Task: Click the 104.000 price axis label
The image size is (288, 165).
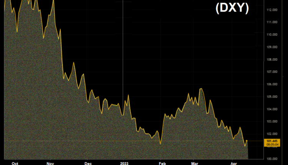Action: click(x=272, y=109)
